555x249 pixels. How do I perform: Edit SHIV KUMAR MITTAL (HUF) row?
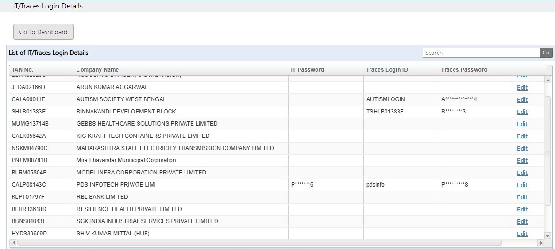point(522,234)
